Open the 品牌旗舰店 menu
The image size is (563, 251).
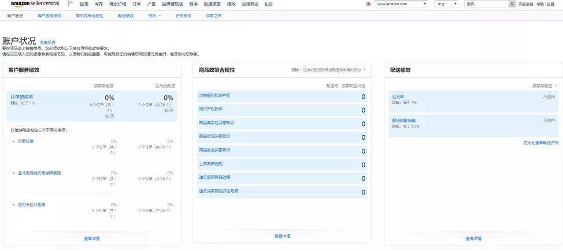point(172,4)
